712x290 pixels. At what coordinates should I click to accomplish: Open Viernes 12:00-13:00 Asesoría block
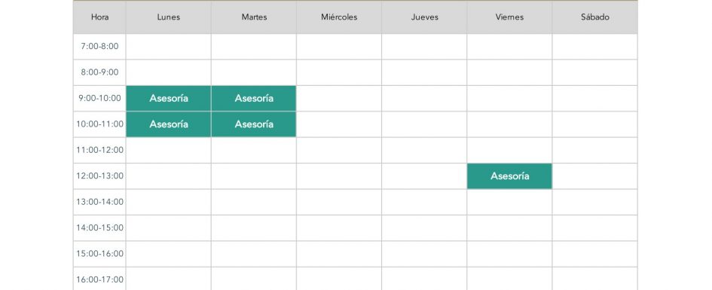click(x=509, y=176)
